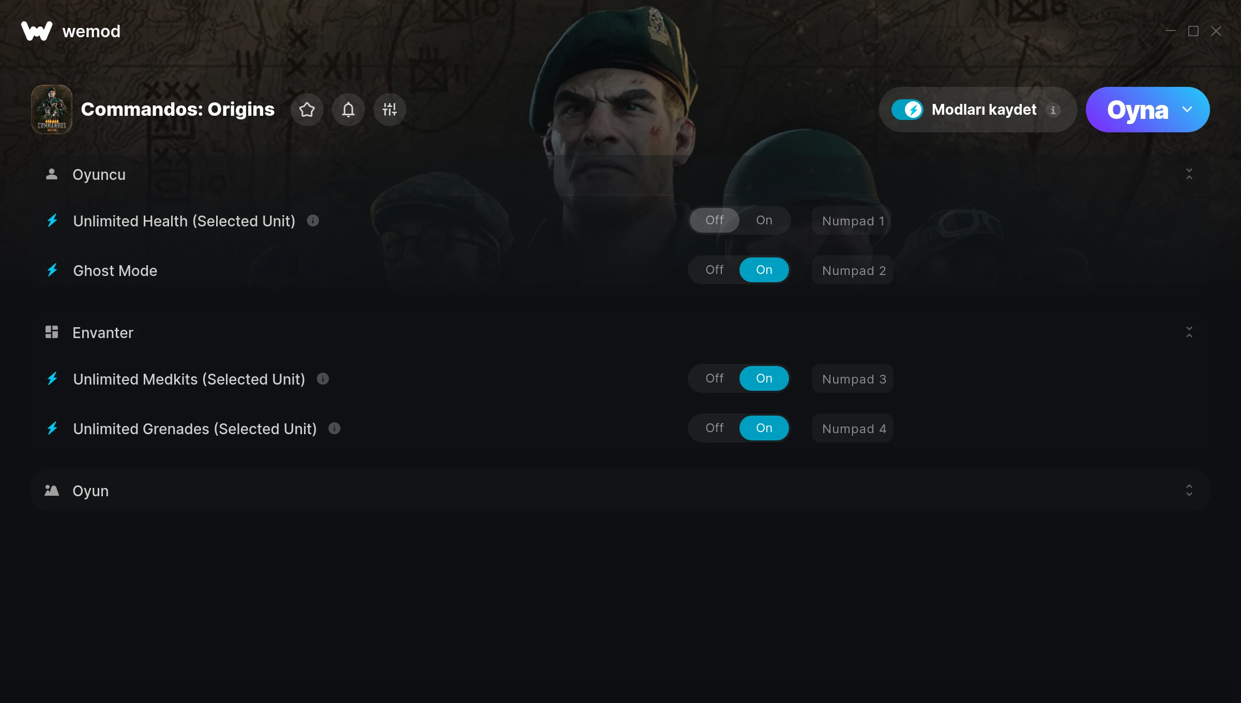Switch Unlimited Medkits to Off
1241x703 pixels.
(715, 378)
